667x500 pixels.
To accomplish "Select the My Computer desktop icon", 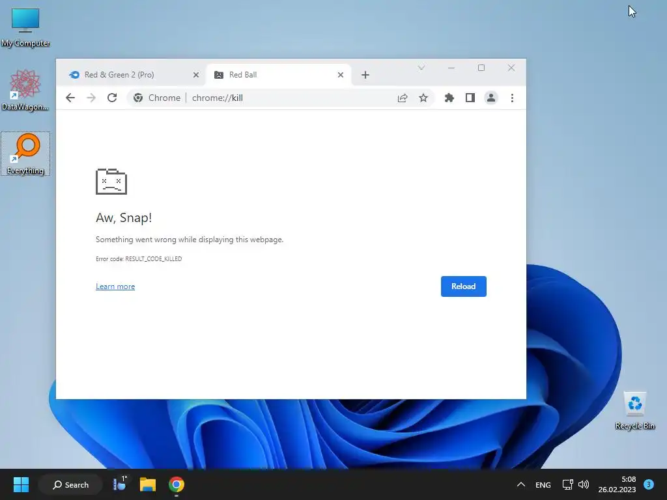I will [x=25, y=27].
